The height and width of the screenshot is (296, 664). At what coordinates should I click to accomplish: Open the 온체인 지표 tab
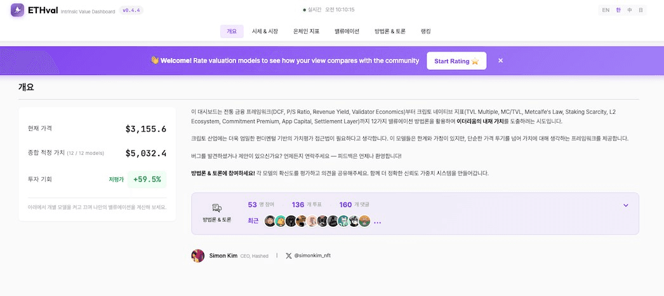[x=306, y=31]
